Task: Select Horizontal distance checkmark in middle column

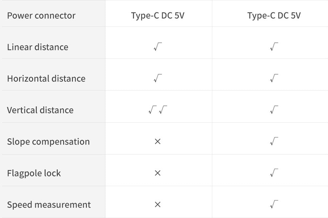Action: click(157, 79)
